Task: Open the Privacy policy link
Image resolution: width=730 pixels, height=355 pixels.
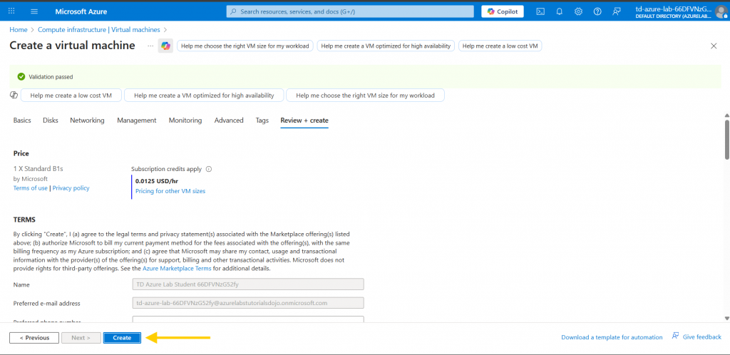Action: [71, 188]
